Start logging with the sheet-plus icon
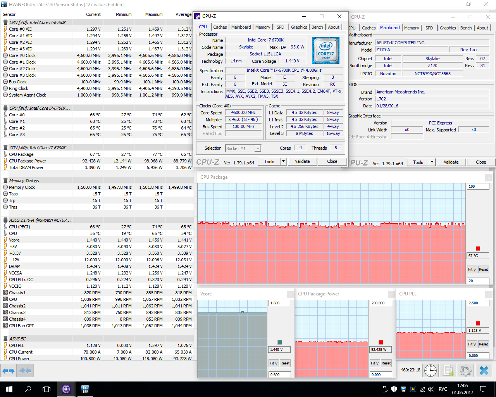This screenshot has height=397, width=496. pyautogui.click(x=448, y=371)
